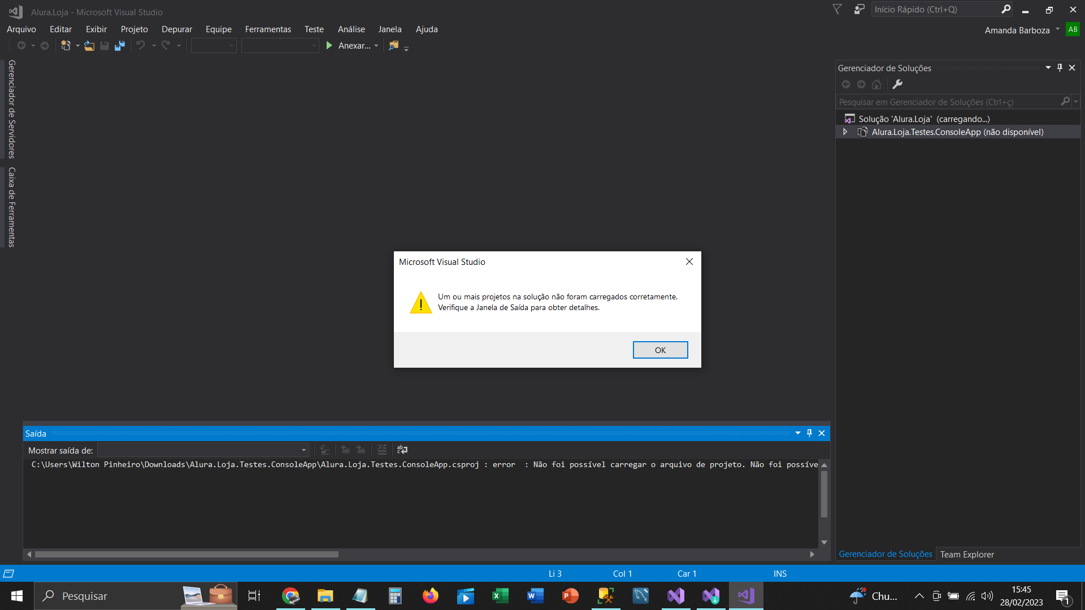Image resolution: width=1085 pixels, height=610 pixels.
Task: Select Alura.Loja.Testes.ConsoleApp (não disponível) row
Action: (x=957, y=132)
